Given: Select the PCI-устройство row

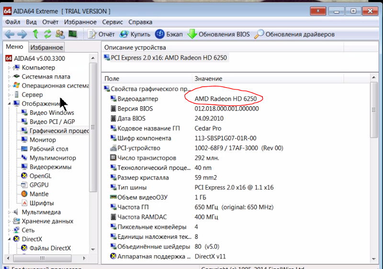Looking at the screenshot, I should tap(236, 148).
